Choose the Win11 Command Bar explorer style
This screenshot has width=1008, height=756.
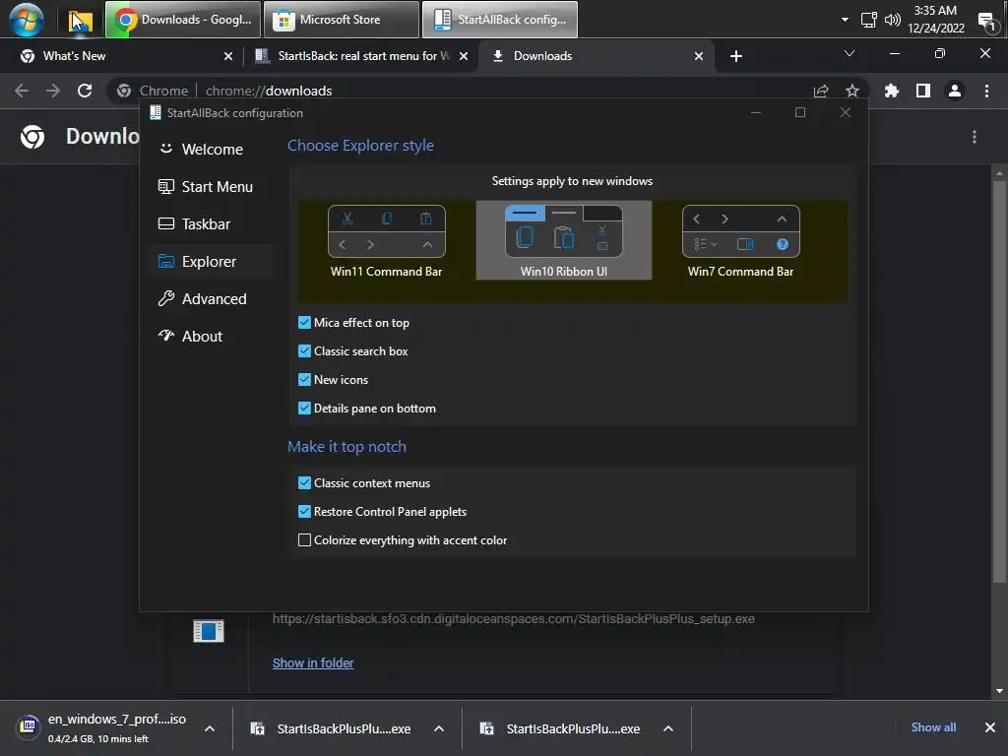386,240
